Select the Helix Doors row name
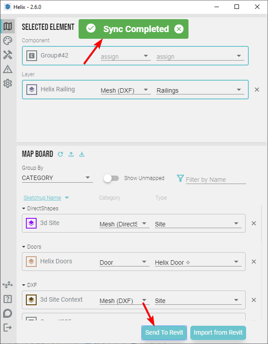This screenshot has height=344, width=268. point(56,261)
